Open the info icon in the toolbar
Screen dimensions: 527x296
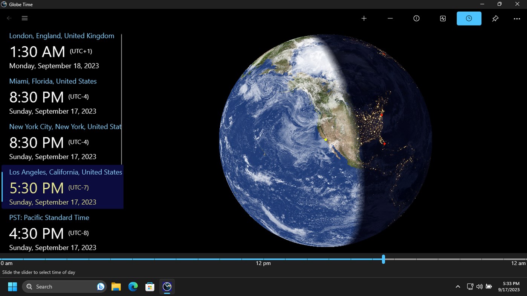click(417, 18)
